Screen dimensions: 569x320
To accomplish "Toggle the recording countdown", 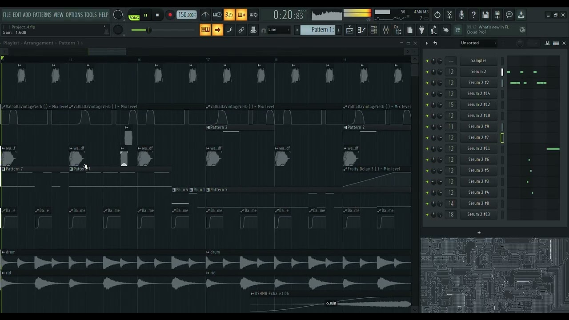I will [x=229, y=15].
